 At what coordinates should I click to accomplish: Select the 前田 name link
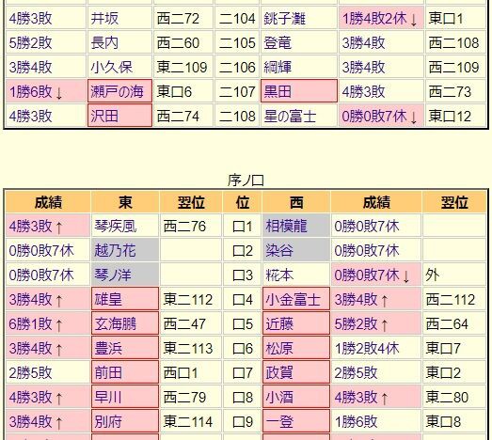click(x=108, y=373)
